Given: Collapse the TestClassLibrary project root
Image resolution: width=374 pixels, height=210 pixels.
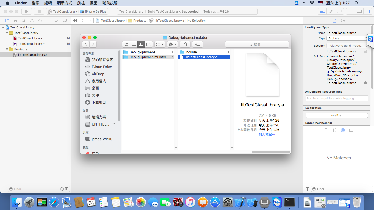Looking at the screenshot, I should coord(3,27).
